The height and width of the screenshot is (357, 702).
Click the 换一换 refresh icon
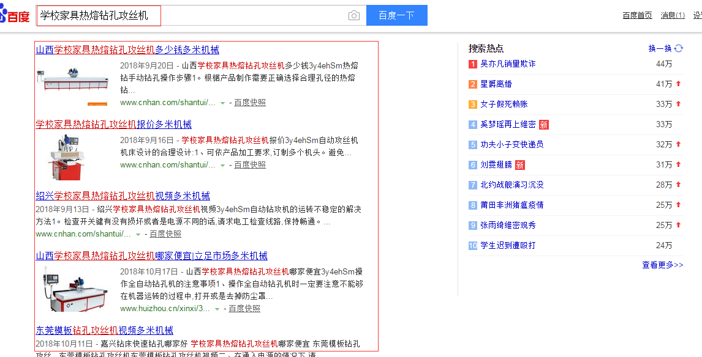click(x=678, y=48)
